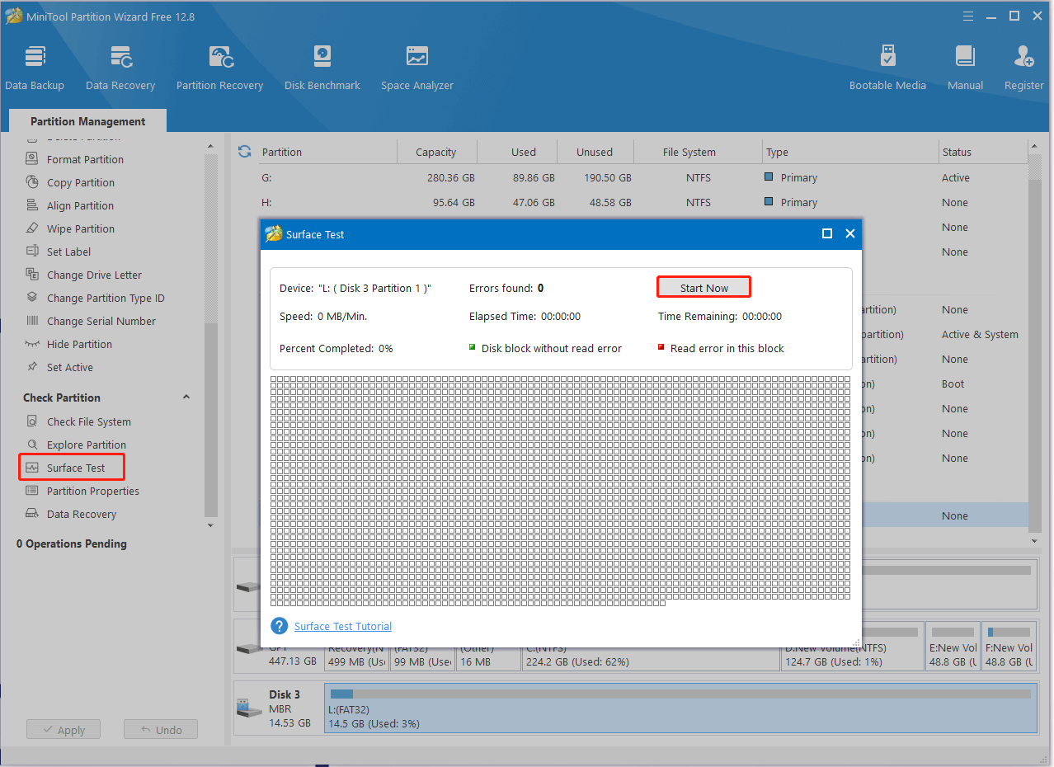The width and height of the screenshot is (1054, 767).
Task: Click the Undo button
Action: [x=161, y=730]
